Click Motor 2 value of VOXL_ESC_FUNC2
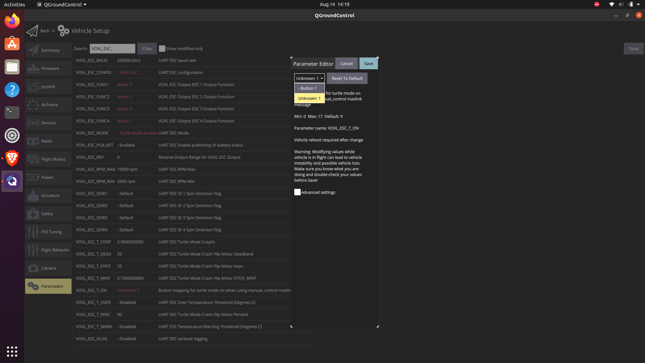 tap(125, 97)
